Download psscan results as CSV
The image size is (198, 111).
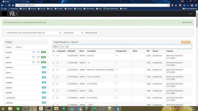pyautogui.click(x=38, y=62)
